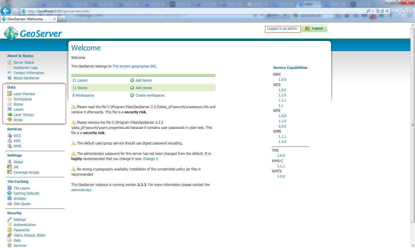
Task: Click the Gridsets grid icon
Action: click(x=10, y=198)
